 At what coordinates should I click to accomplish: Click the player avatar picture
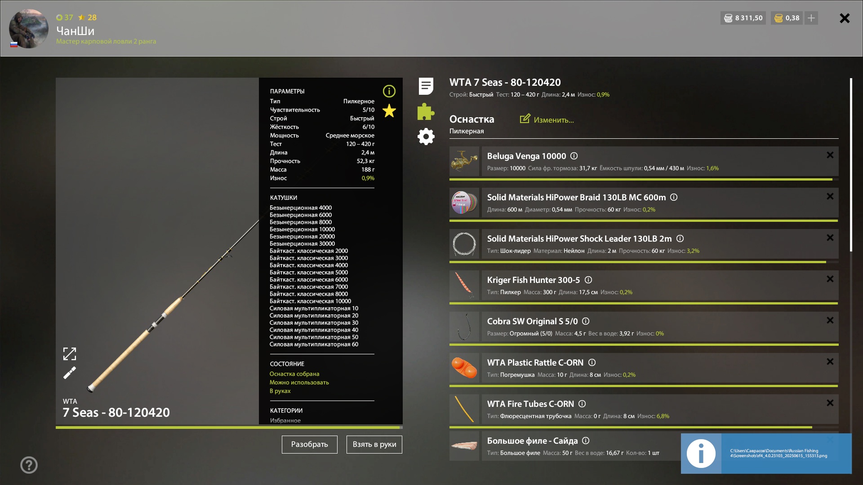pos(28,28)
